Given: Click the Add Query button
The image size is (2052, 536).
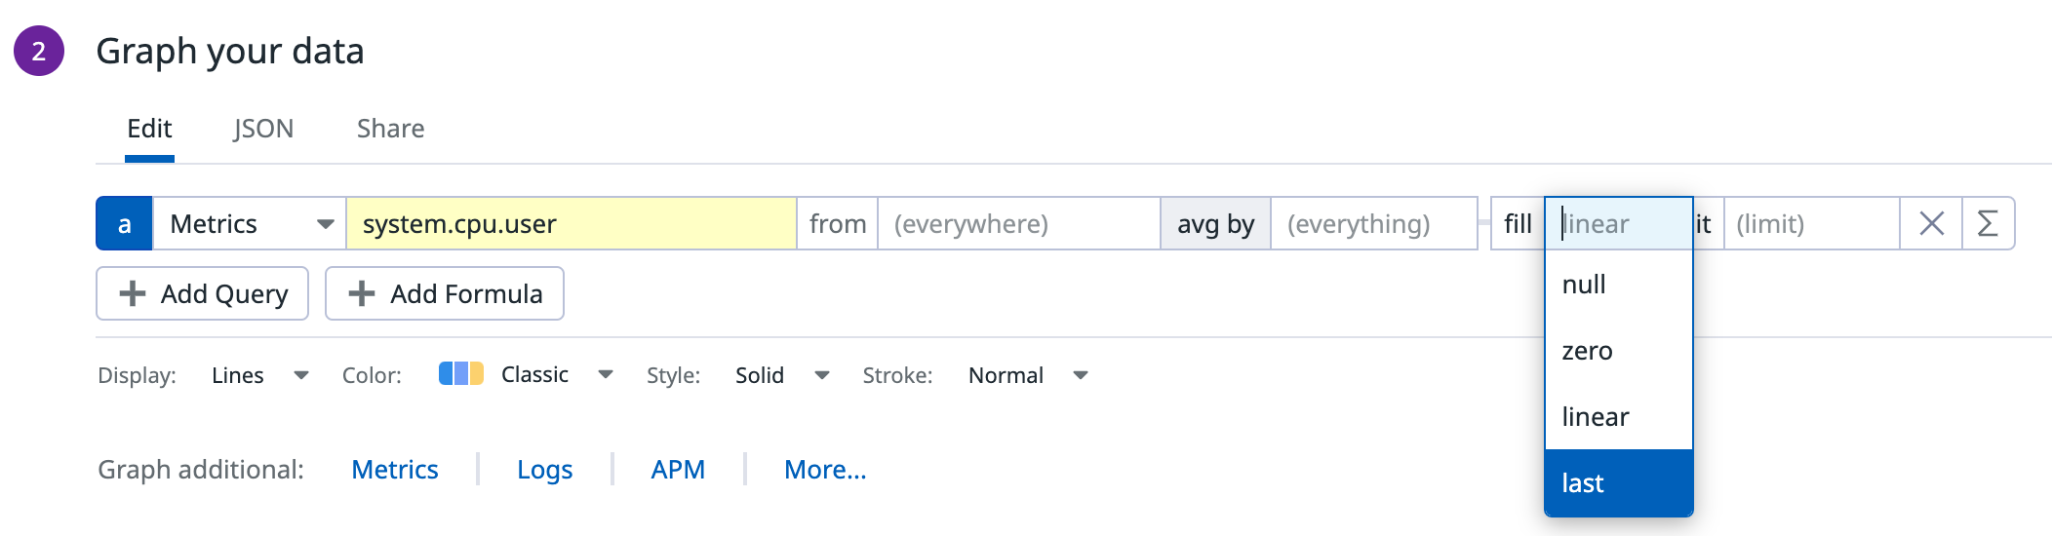Looking at the screenshot, I should pyautogui.click(x=203, y=294).
